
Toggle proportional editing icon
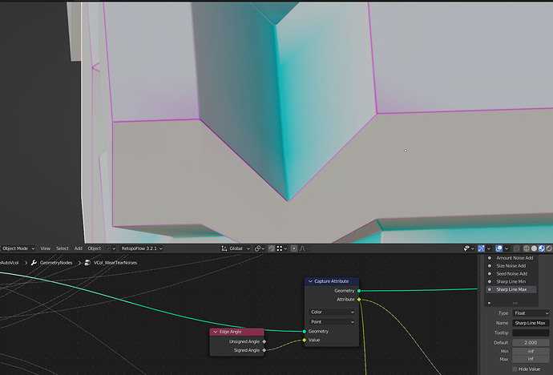point(294,248)
